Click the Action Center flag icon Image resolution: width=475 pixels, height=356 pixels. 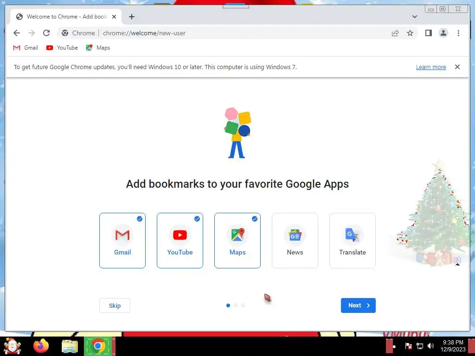pyautogui.click(x=408, y=346)
